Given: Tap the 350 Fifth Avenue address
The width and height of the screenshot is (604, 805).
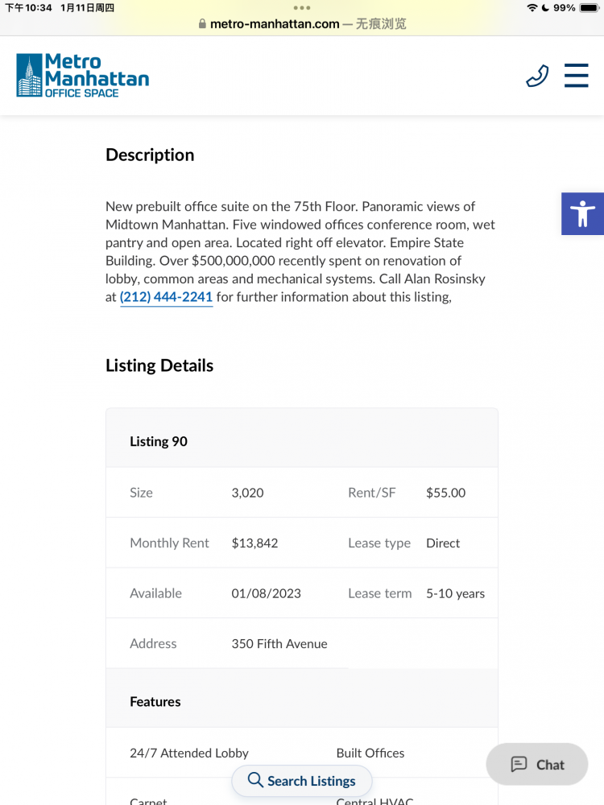Looking at the screenshot, I should click(x=279, y=644).
